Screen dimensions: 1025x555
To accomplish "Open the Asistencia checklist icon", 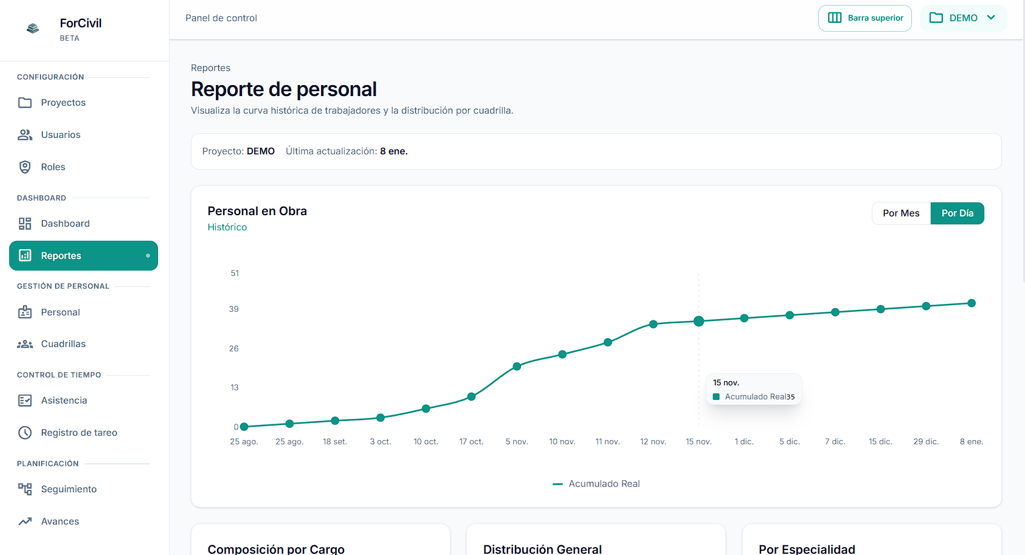I will 25,400.
